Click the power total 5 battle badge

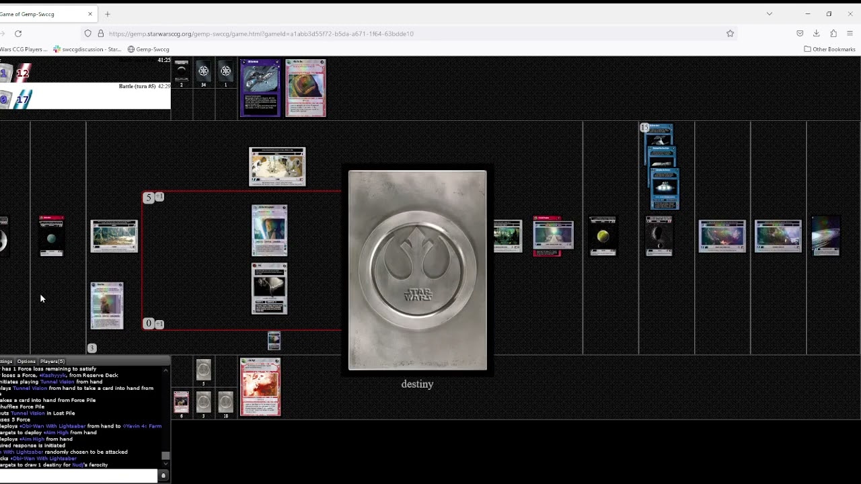(x=149, y=197)
